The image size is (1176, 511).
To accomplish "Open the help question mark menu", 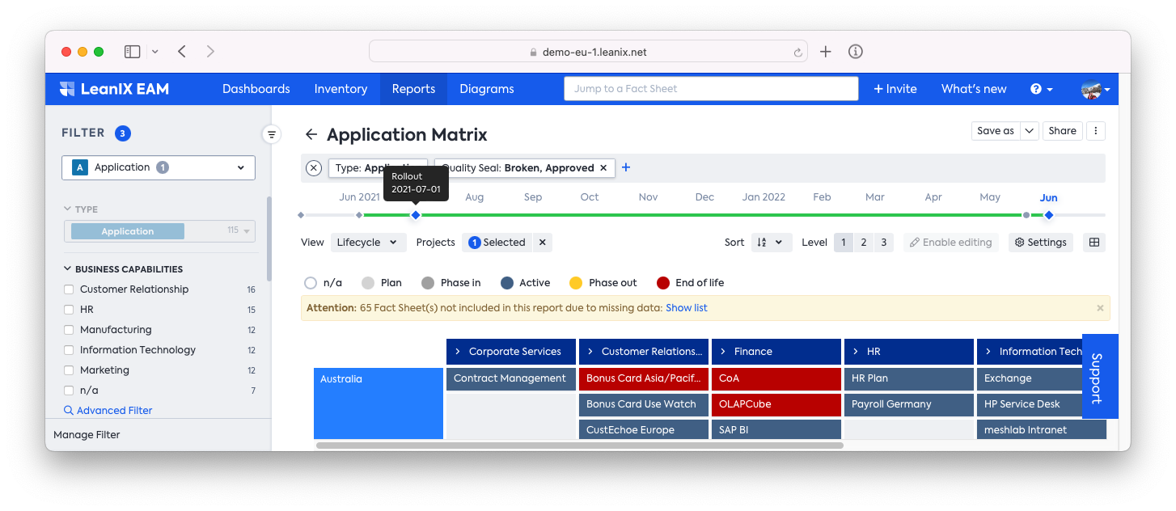I will point(1041,89).
